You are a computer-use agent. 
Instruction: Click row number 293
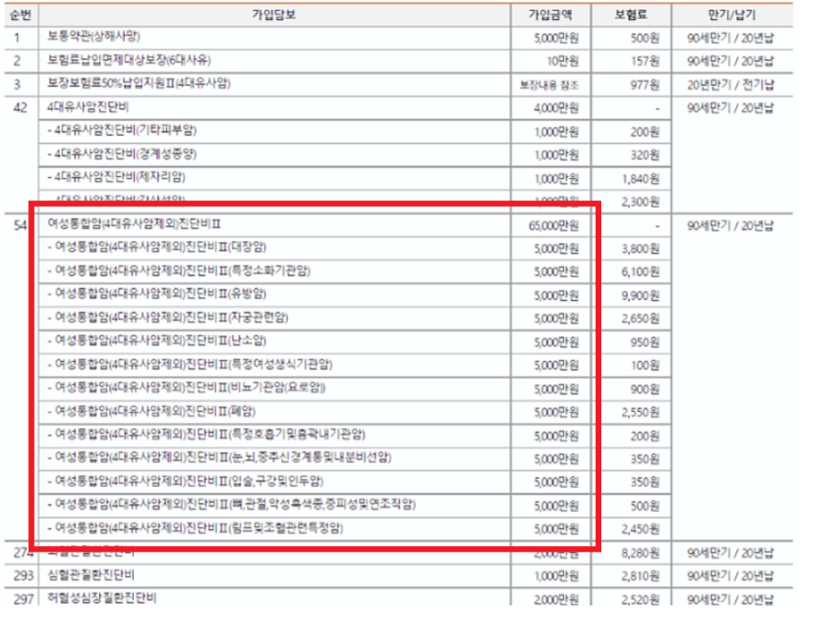[24, 575]
